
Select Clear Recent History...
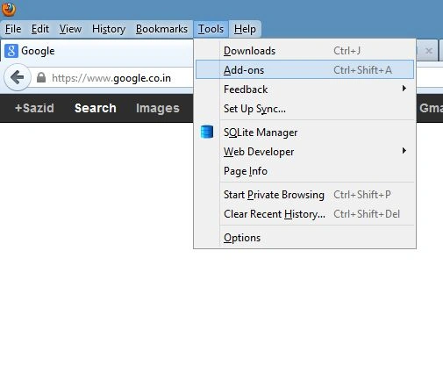tap(304, 214)
